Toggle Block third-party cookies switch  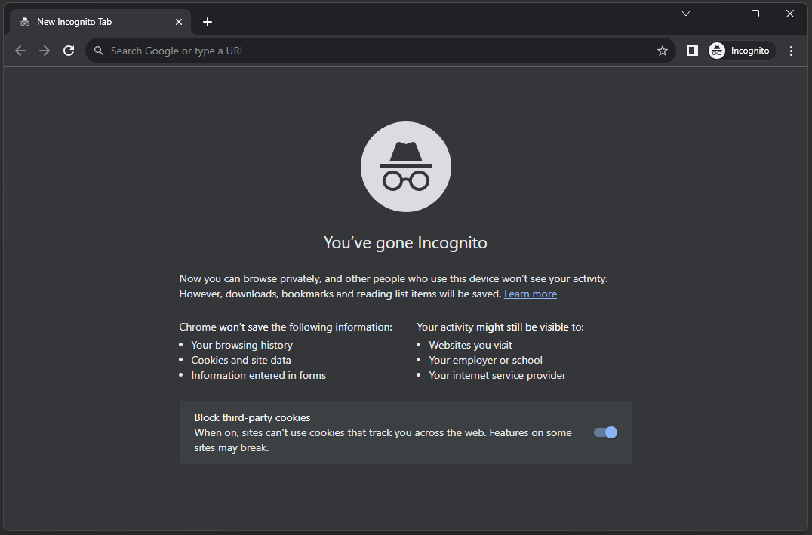[x=605, y=432]
